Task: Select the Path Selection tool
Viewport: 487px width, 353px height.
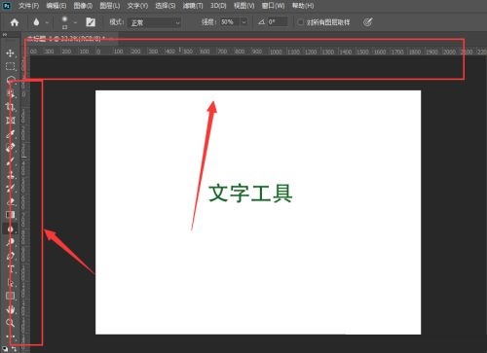Action: [x=10, y=283]
